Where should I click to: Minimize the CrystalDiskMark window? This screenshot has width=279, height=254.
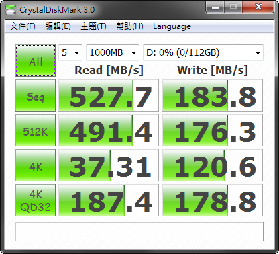[215, 7]
